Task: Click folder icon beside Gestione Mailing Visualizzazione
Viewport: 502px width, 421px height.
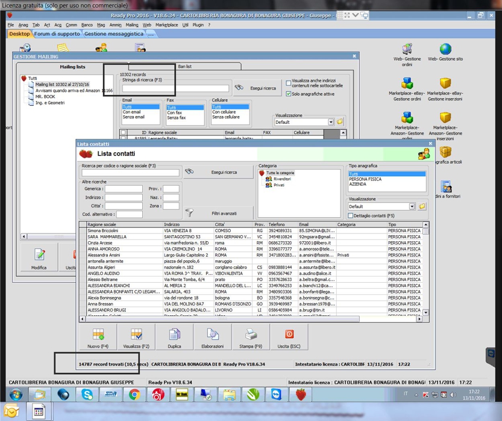Action: click(340, 121)
